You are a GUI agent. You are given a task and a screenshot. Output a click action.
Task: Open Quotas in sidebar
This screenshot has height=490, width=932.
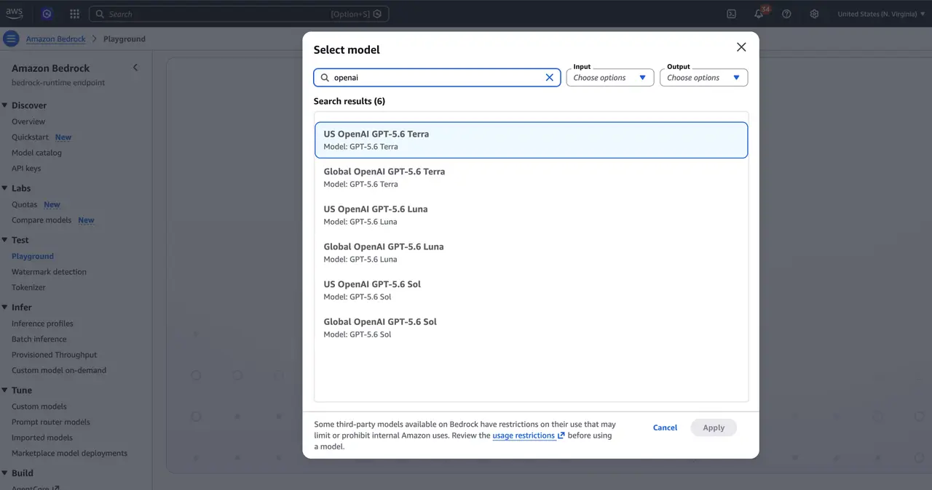(24, 204)
